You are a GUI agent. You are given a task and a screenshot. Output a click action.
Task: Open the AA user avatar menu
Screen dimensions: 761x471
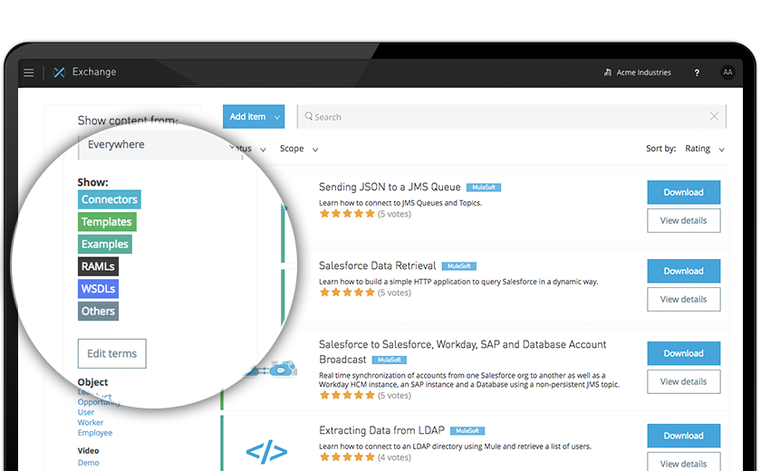[727, 72]
